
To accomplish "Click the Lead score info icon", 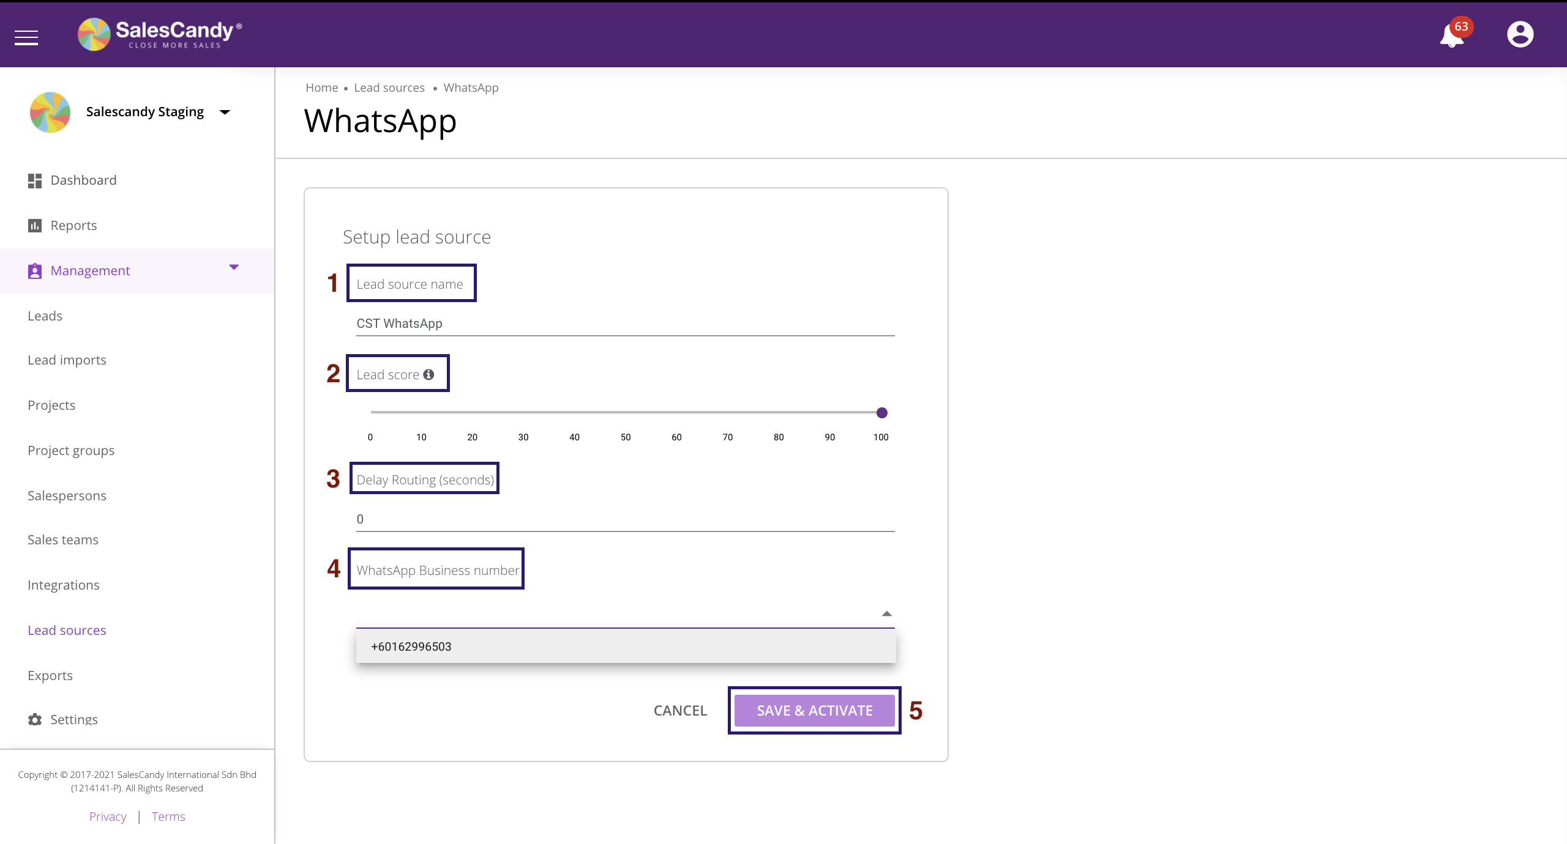I will point(429,374).
